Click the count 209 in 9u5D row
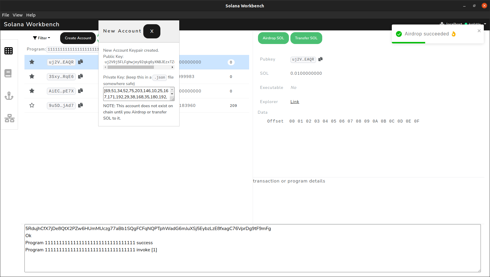This screenshot has width=490, height=277. coord(234,105)
